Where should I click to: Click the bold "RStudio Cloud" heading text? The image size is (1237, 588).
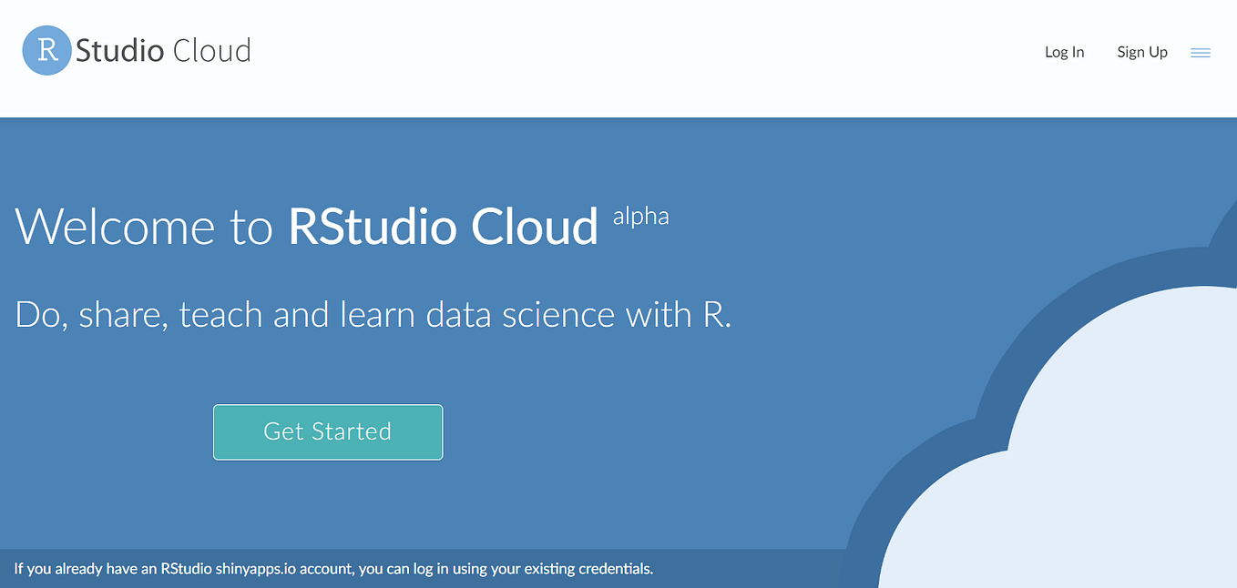(443, 227)
